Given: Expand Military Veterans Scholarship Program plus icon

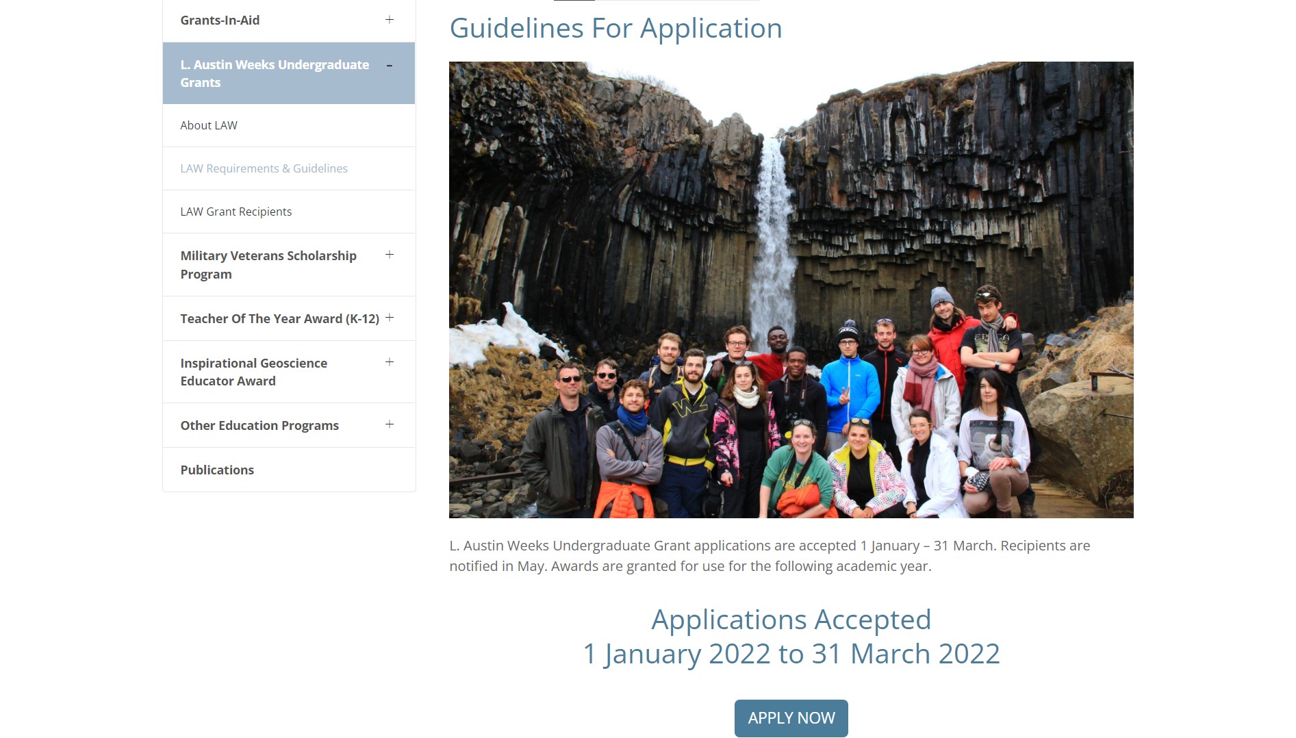Looking at the screenshot, I should pyautogui.click(x=389, y=255).
